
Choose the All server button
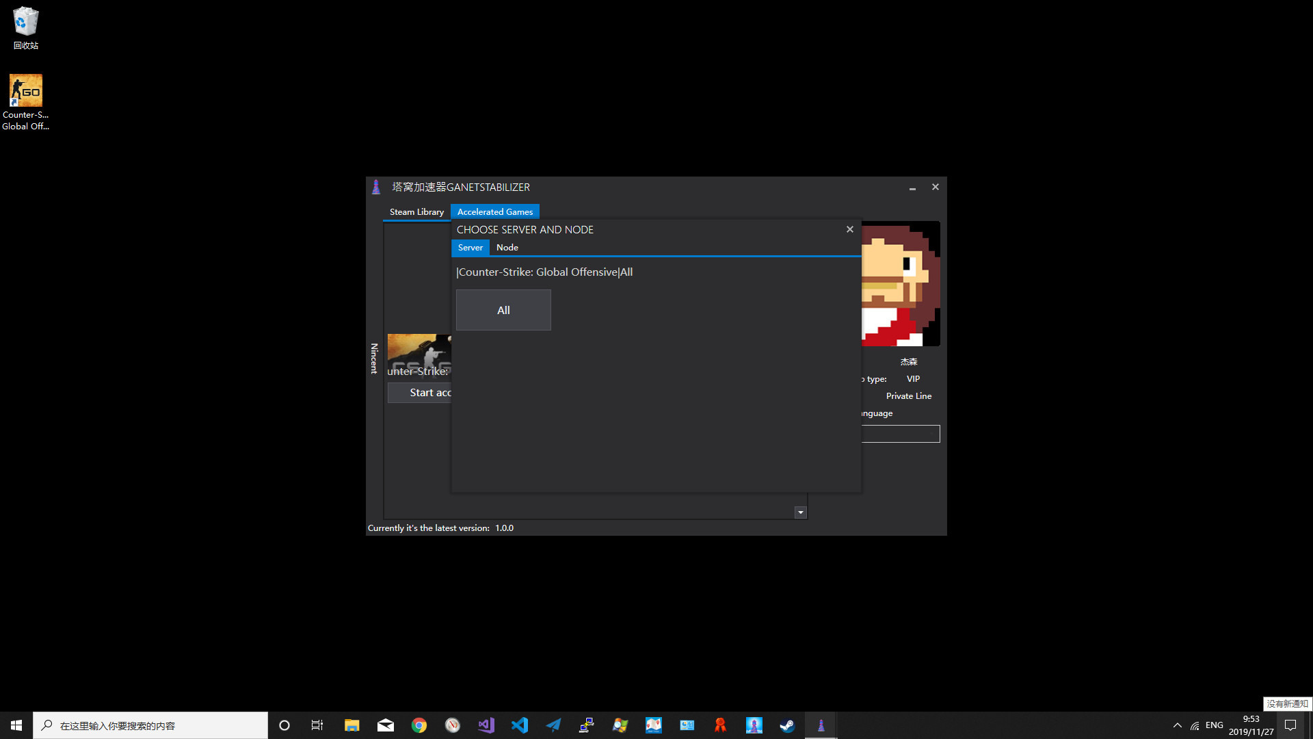(503, 310)
